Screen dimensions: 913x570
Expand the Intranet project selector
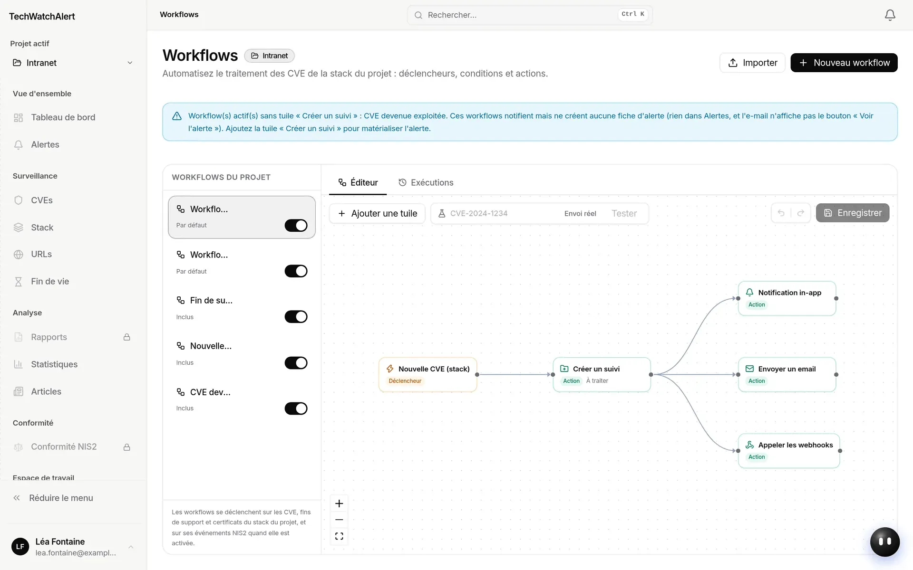tap(73, 63)
